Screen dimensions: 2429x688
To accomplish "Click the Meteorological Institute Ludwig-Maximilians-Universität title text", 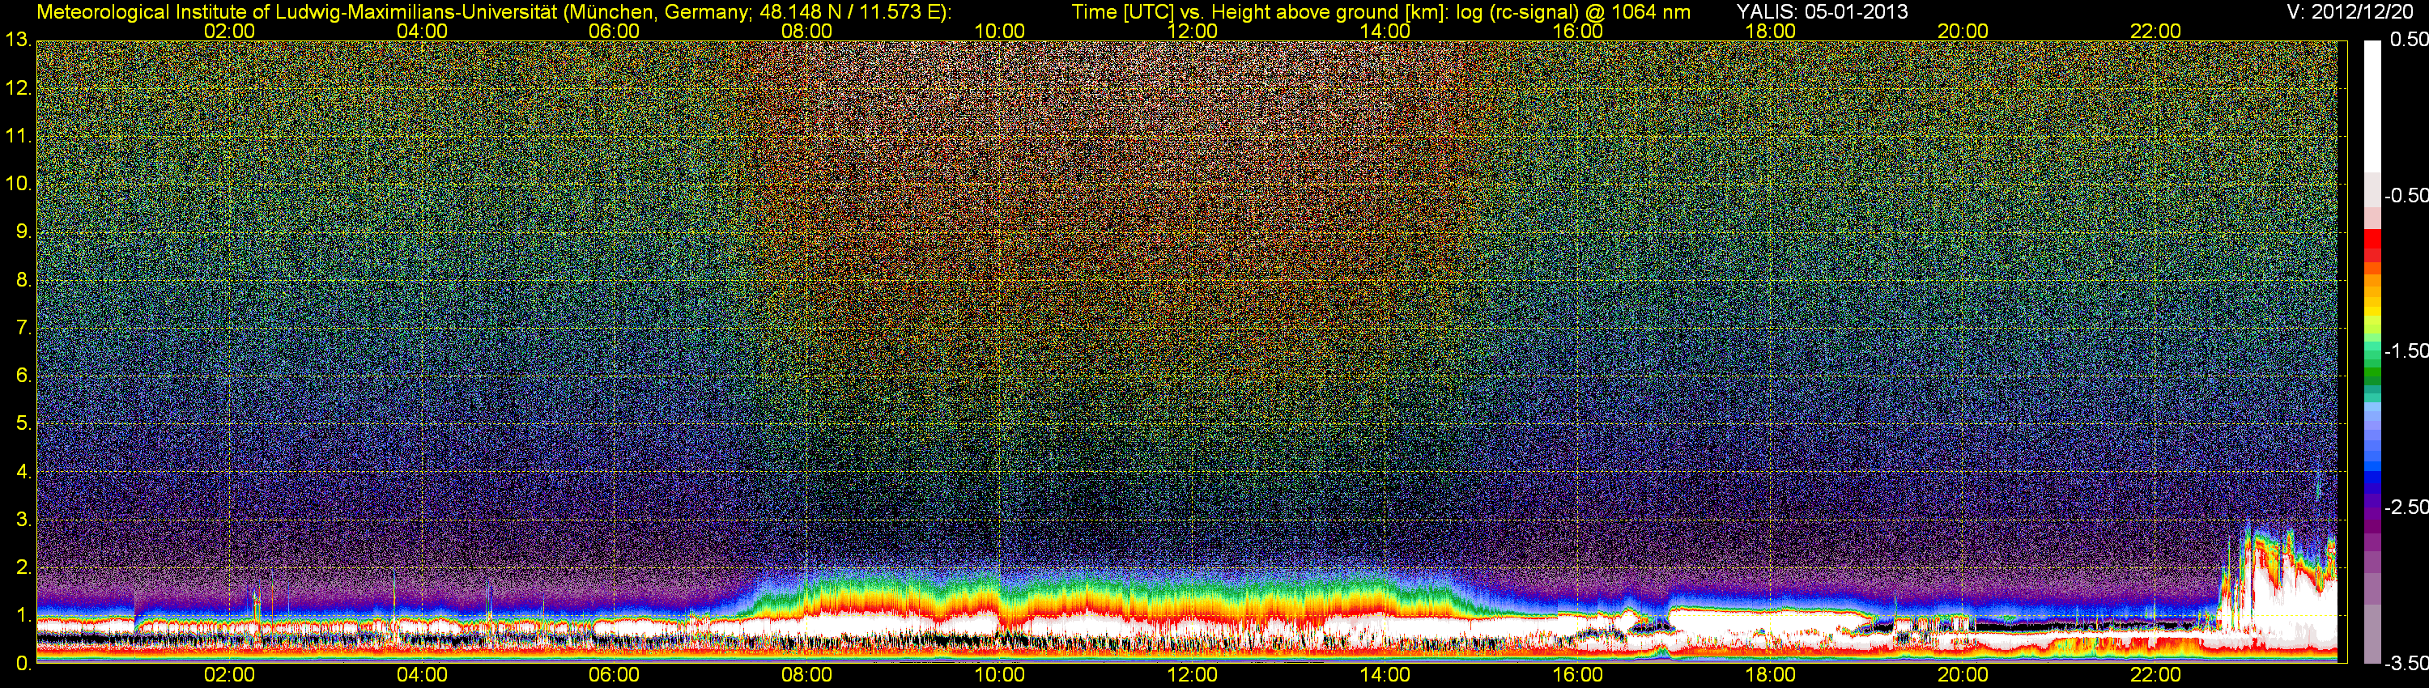I will 494,12.
